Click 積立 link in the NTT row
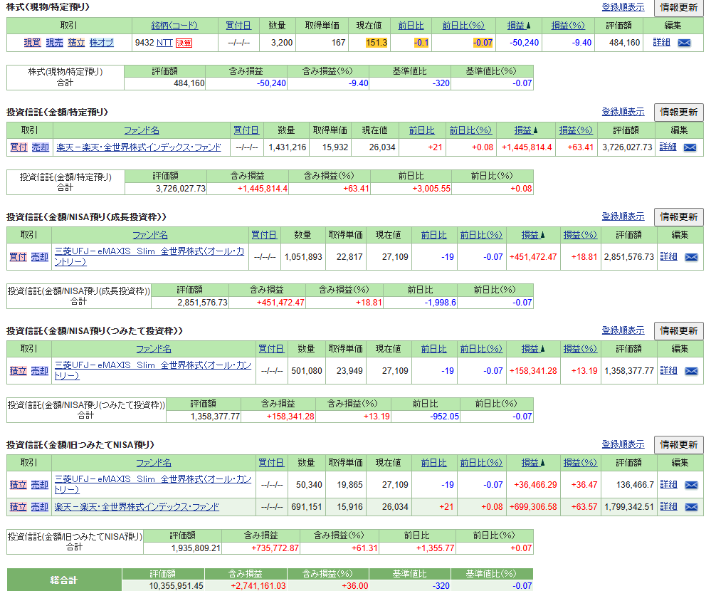This screenshot has width=716, height=591. (x=76, y=43)
